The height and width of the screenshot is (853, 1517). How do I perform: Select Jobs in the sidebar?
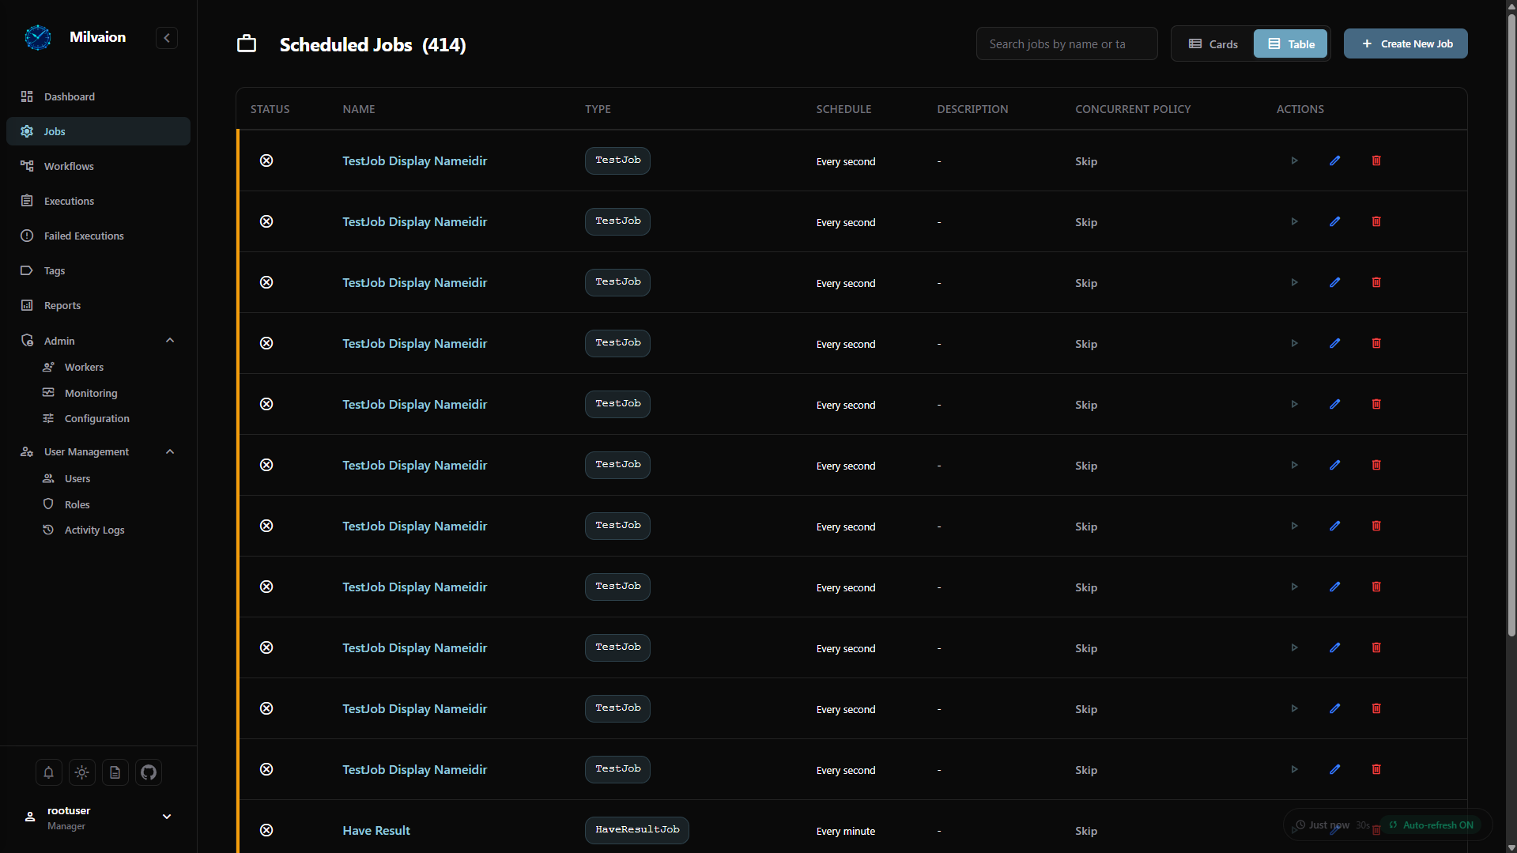point(98,131)
